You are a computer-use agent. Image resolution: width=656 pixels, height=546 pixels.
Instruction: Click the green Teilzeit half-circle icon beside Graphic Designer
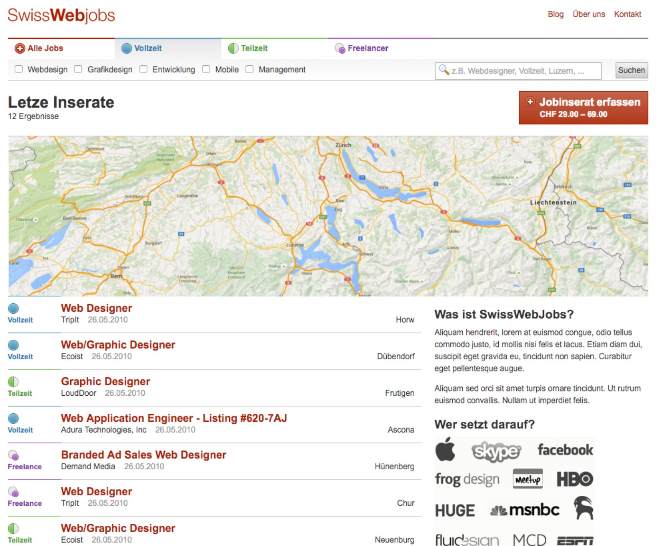(x=13, y=382)
